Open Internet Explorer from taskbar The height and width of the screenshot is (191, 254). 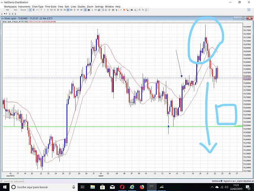[x=132, y=187]
